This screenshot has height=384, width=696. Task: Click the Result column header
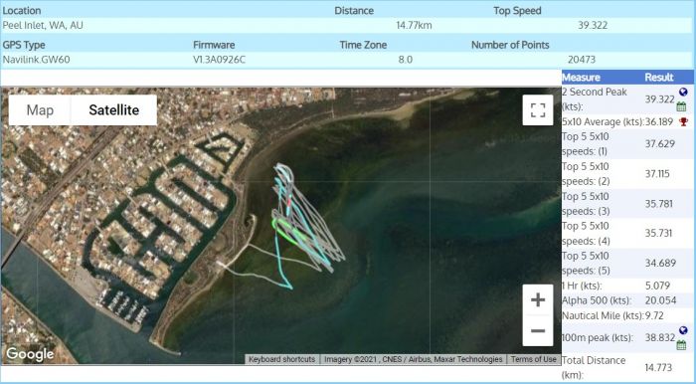658,78
